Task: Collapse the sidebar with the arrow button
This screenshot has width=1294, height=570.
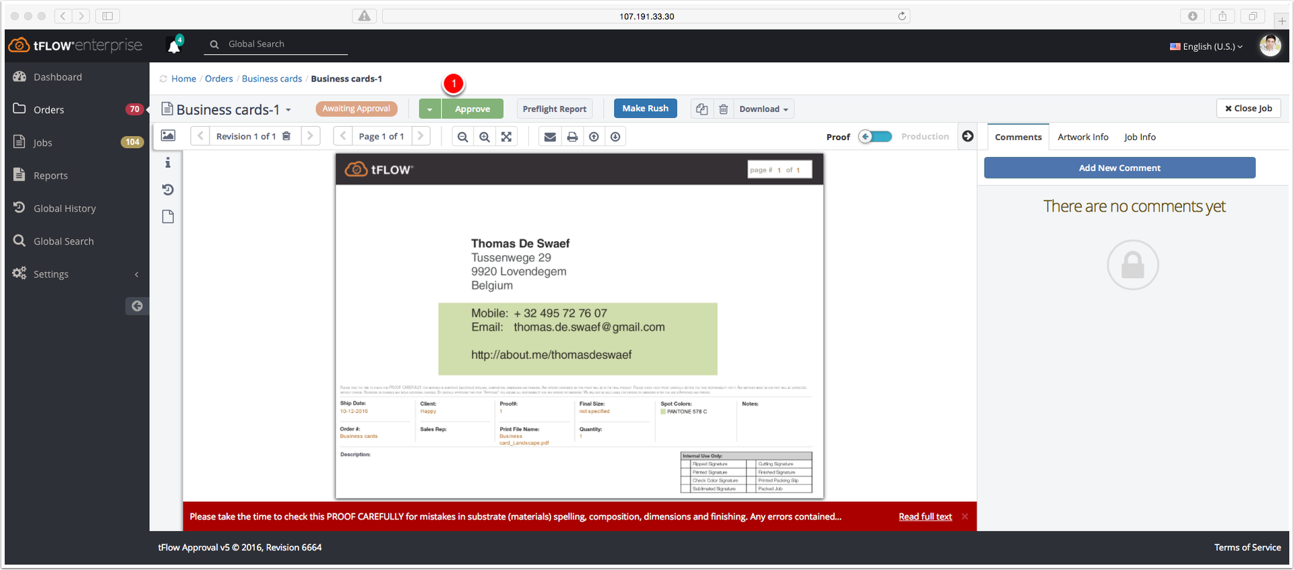Action: 137,306
